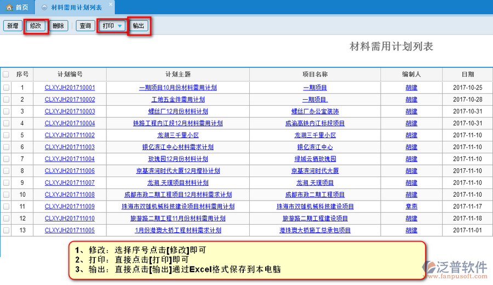This screenshot has width=493, height=285.
Task: Check the checkbox for row 3
Action: [6, 111]
